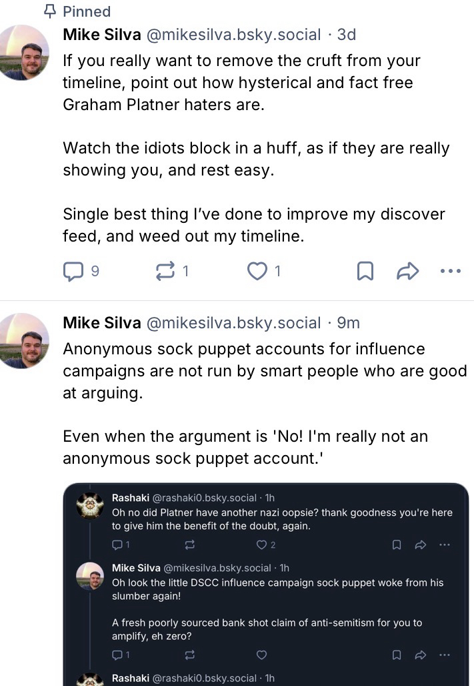Open the @rashaki0.bsky.social handle link
Image resolution: width=474 pixels, height=686 pixels.
pos(205,498)
